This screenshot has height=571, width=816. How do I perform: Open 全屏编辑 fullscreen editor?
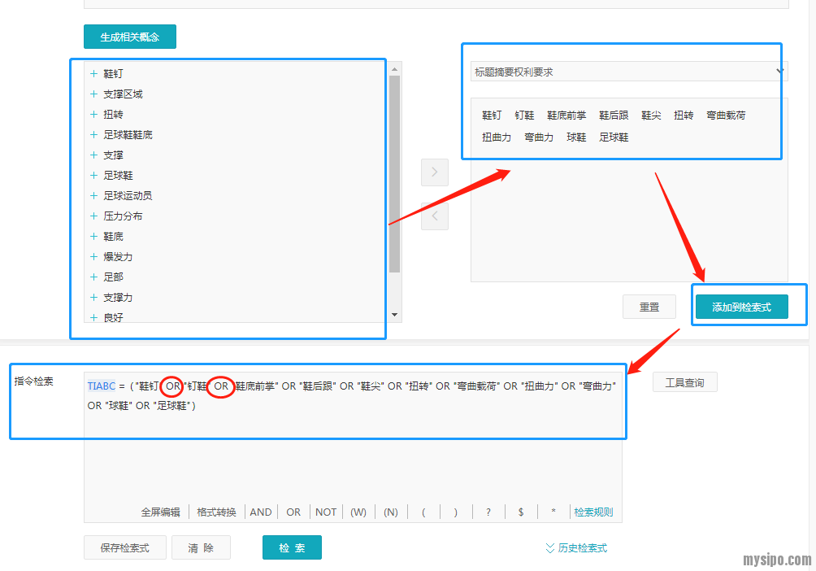coord(161,512)
